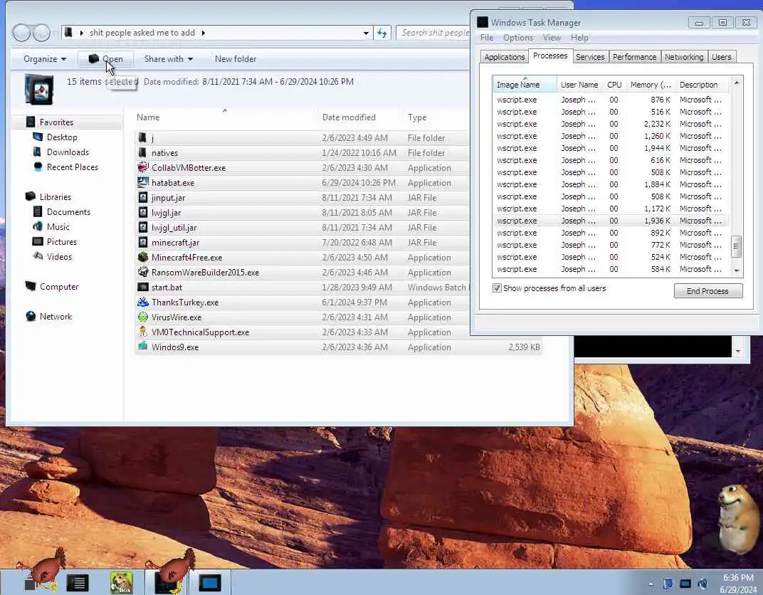Click the volume icon in system tray
Screen dimensions: 763x595
[703, 584]
